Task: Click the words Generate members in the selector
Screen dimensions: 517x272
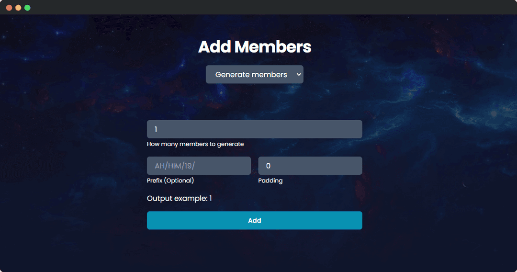Action: coord(251,75)
